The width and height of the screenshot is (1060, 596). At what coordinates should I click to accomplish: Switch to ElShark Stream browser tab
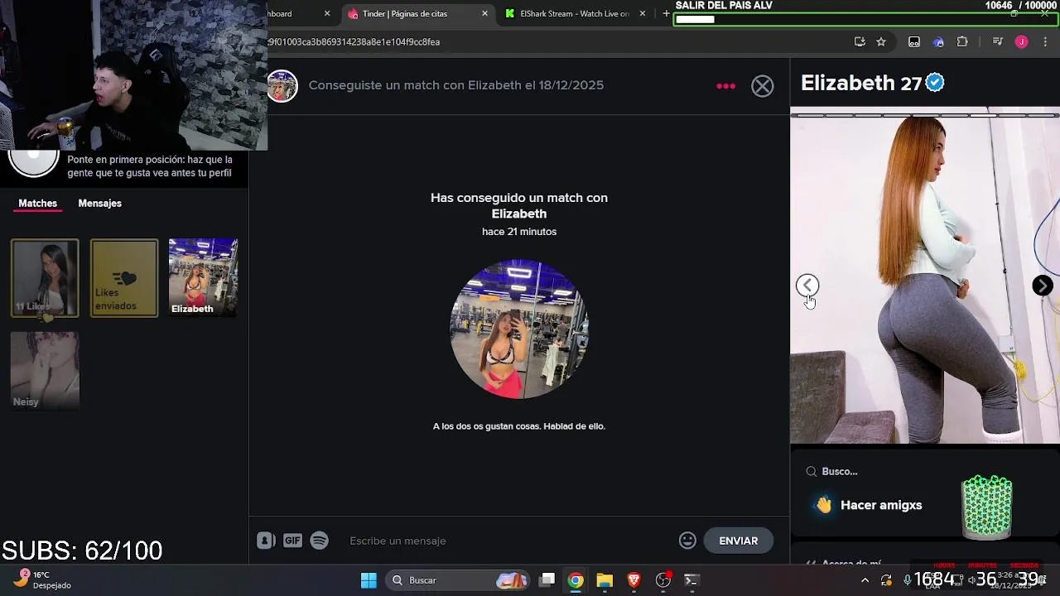575,14
